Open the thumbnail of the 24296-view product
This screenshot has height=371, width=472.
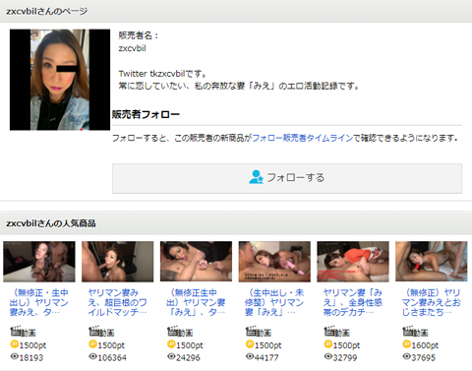pyautogui.click(x=196, y=262)
